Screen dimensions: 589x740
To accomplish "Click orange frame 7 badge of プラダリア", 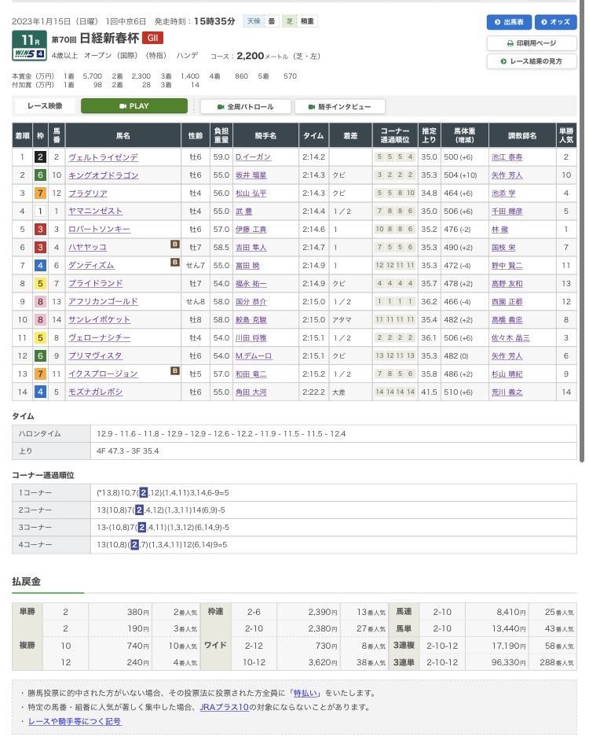I will tap(41, 193).
